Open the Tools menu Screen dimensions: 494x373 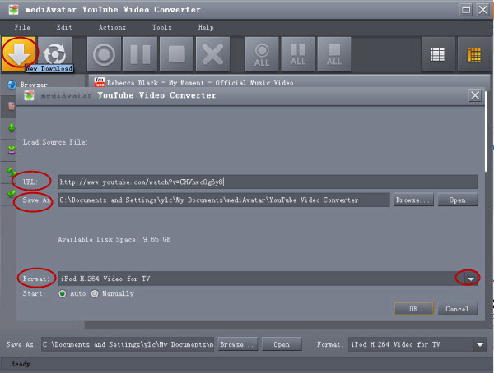tap(161, 27)
